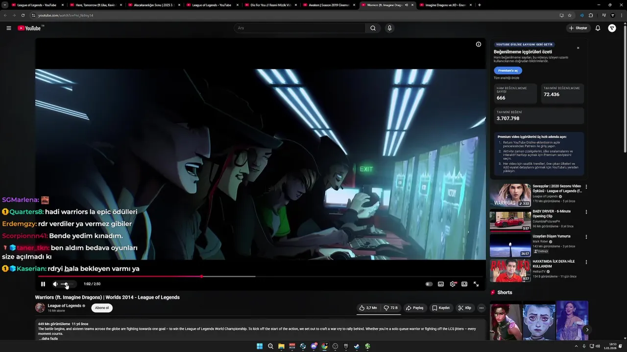Open a new browser tab

479,5
